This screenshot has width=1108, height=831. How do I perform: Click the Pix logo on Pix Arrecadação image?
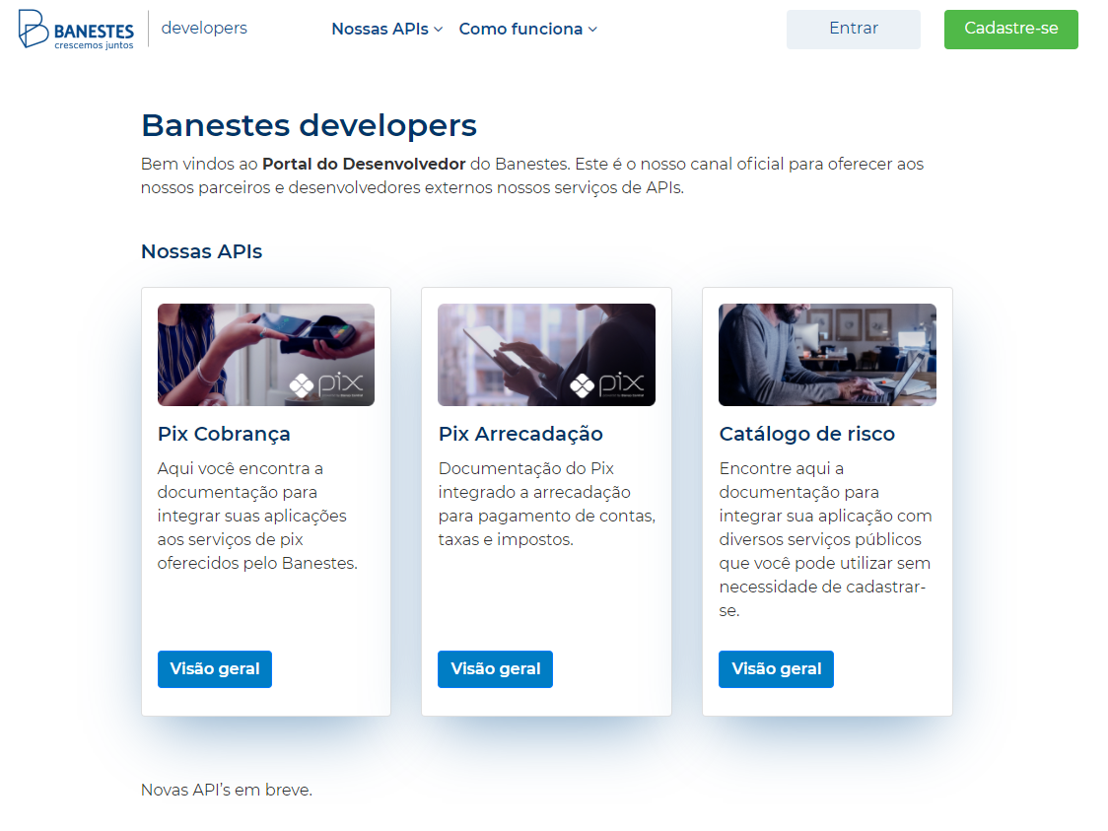click(x=608, y=385)
